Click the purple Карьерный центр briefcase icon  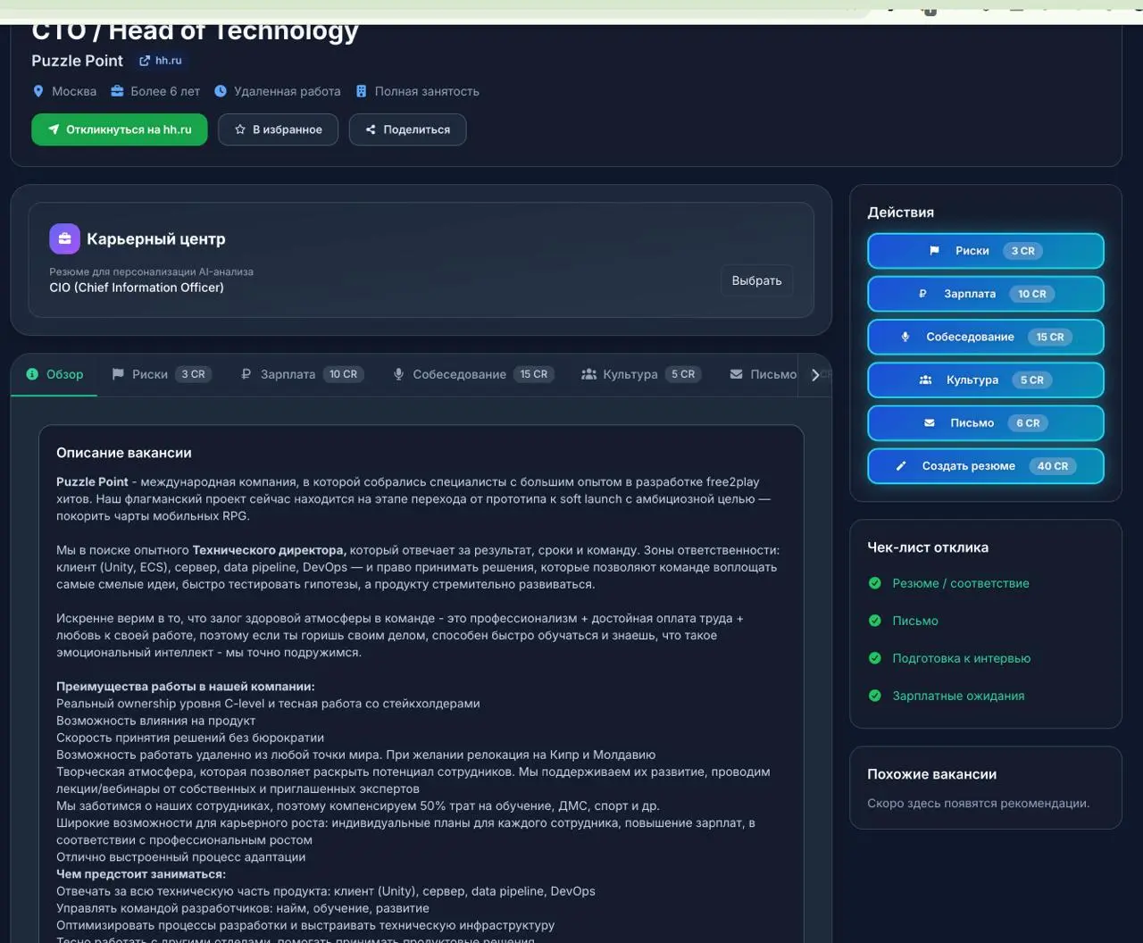pos(64,238)
